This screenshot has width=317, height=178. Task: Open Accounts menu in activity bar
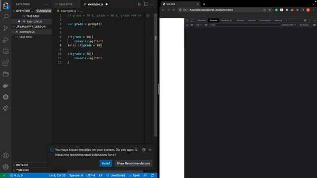pyautogui.click(x=5, y=156)
